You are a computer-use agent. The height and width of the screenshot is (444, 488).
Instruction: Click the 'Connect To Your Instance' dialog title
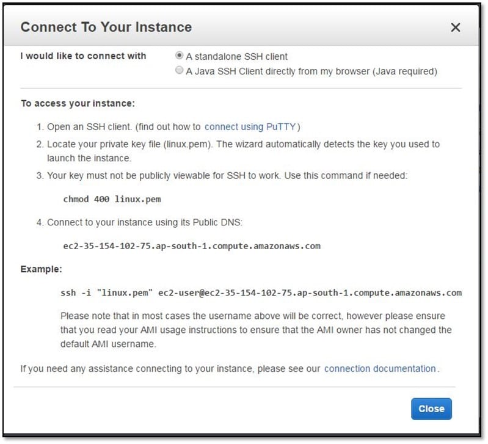[x=106, y=27]
